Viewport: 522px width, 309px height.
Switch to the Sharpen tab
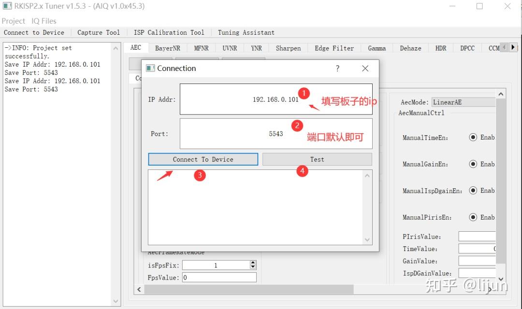(288, 48)
